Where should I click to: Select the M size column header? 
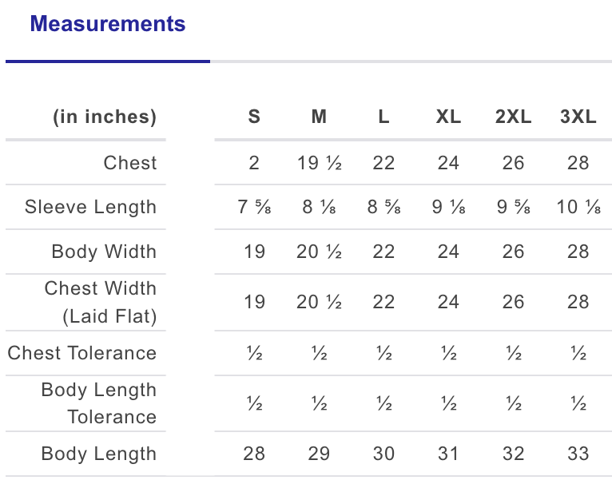tap(319, 117)
